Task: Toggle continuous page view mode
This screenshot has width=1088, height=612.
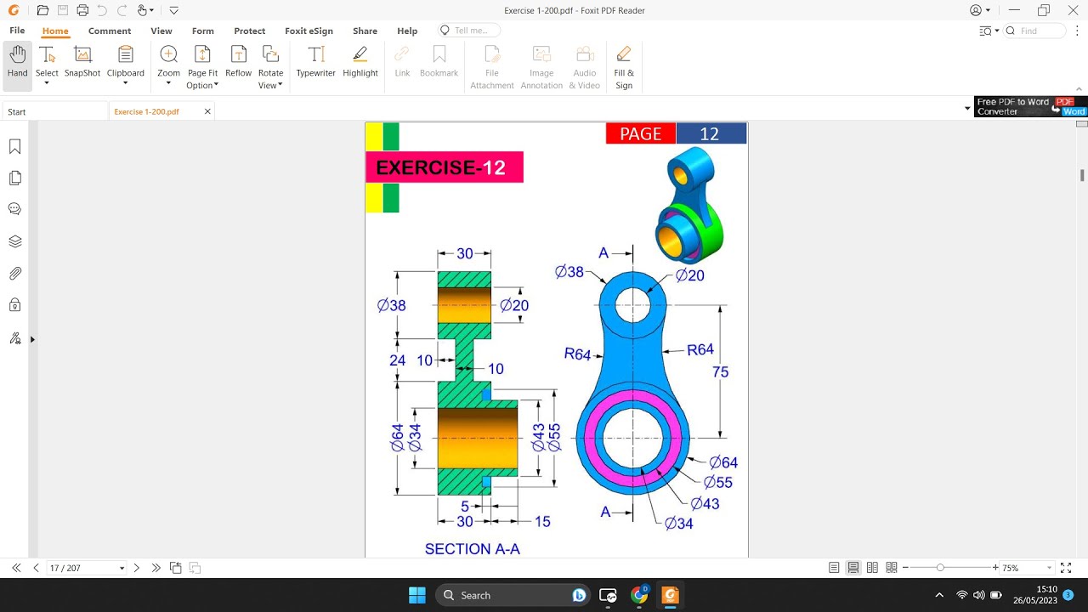Action: point(853,568)
